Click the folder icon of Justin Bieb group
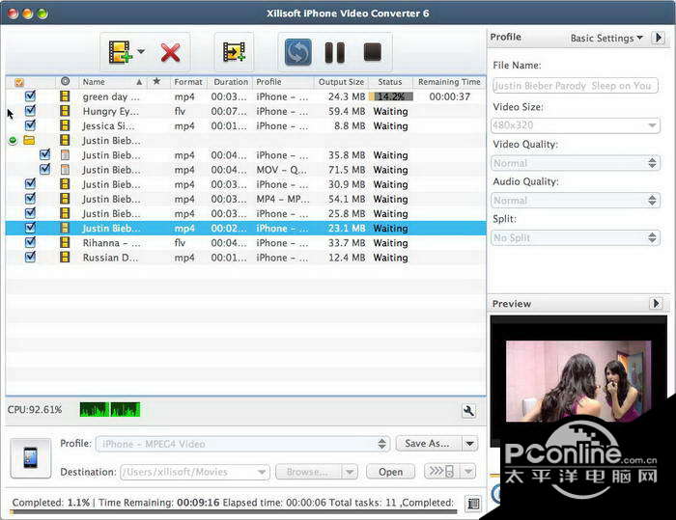This screenshot has height=520, width=676. pos(29,140)
